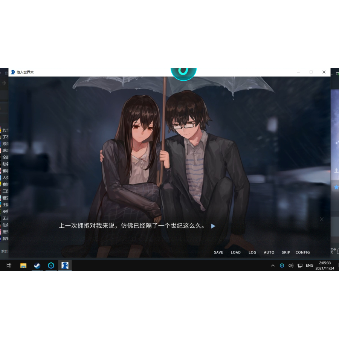Switch input language via ENG indicator
Viewport: 339px width, 339px height.
click(309, 266)
